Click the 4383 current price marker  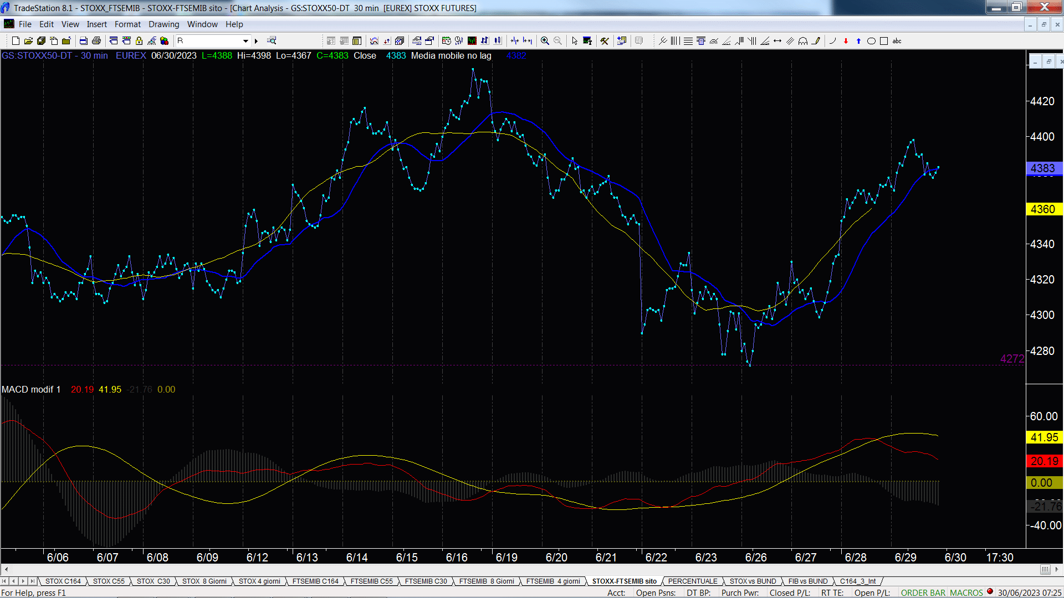coord(1044,168)
